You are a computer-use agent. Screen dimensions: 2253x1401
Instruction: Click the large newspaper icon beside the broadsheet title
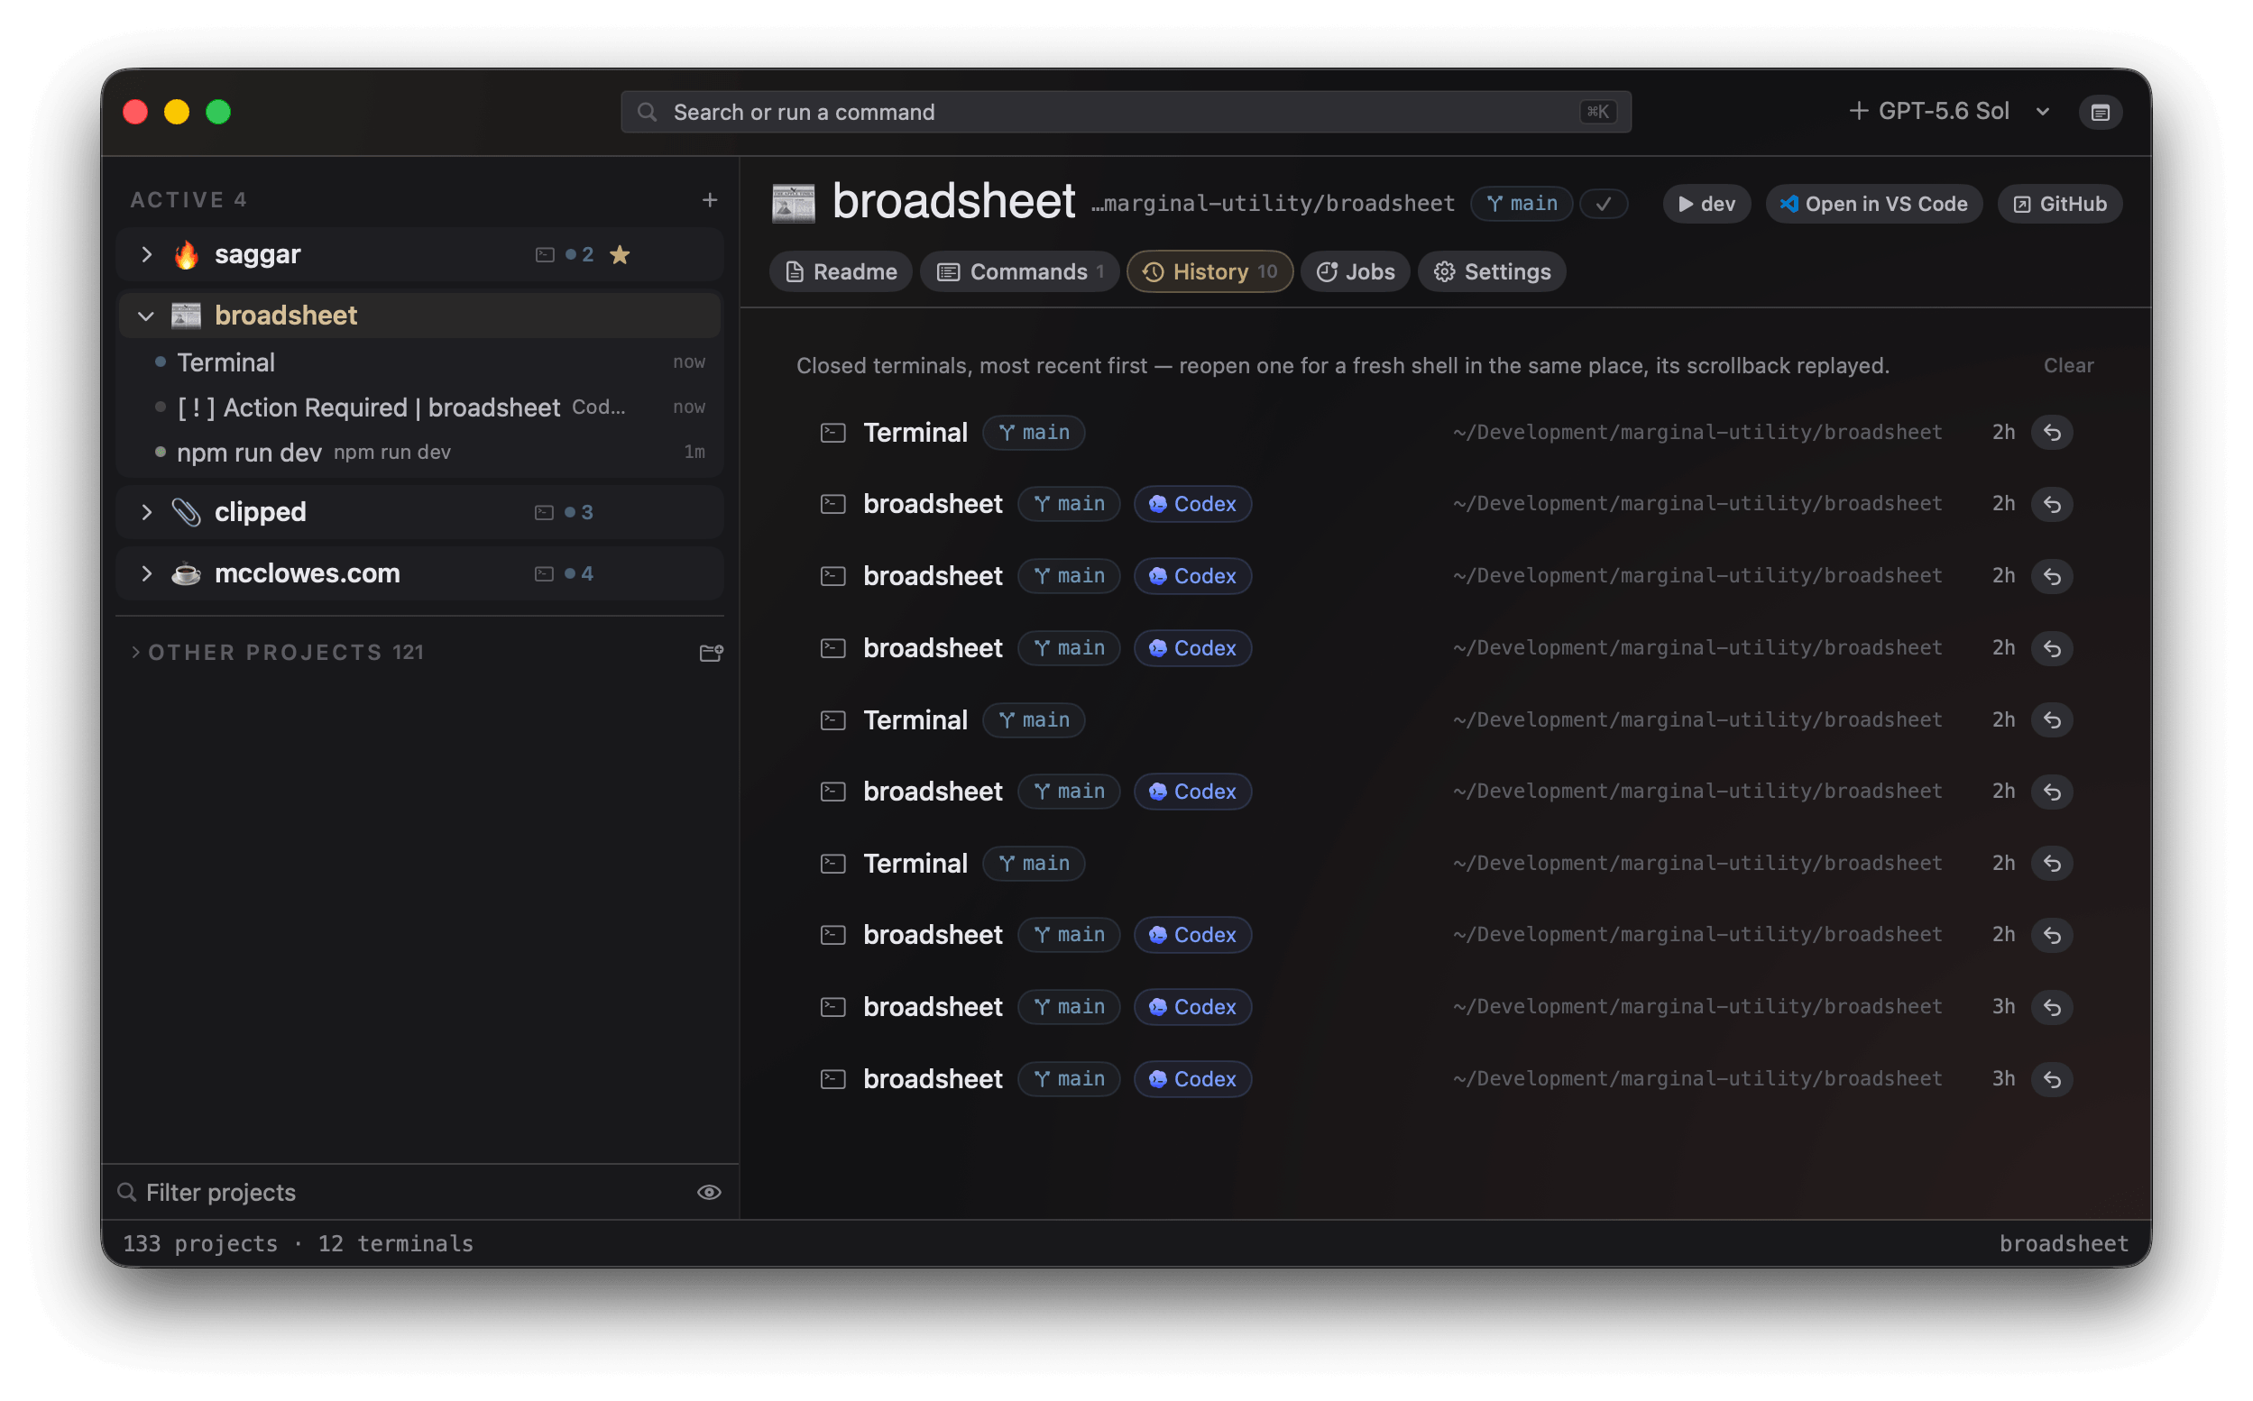coord(794,203)
